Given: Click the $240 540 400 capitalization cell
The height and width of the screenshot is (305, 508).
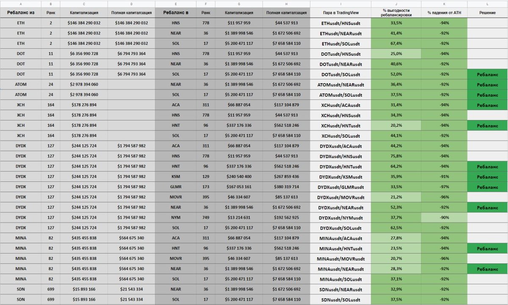Looking at the screenshot, I should tap(239, 177).
